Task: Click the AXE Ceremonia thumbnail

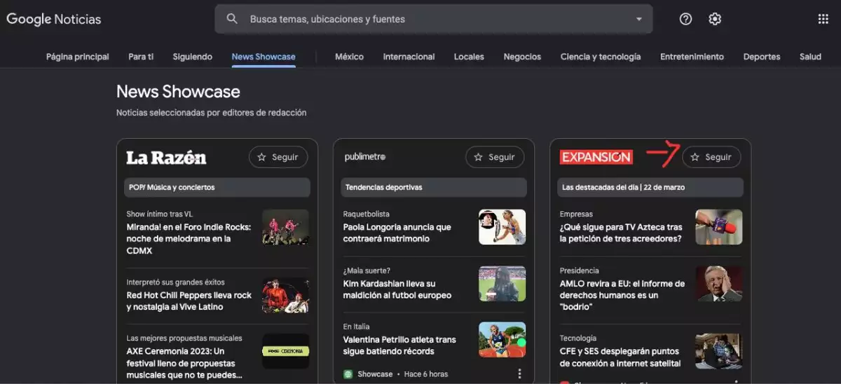Action: click(x=285, y=351)
